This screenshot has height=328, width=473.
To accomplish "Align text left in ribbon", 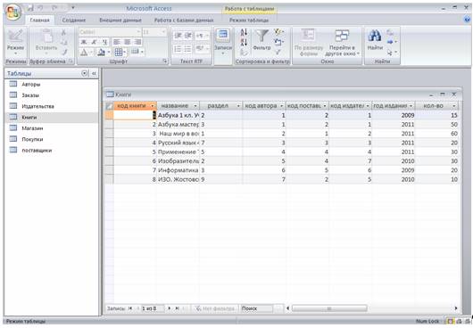I will coord(116,42).
